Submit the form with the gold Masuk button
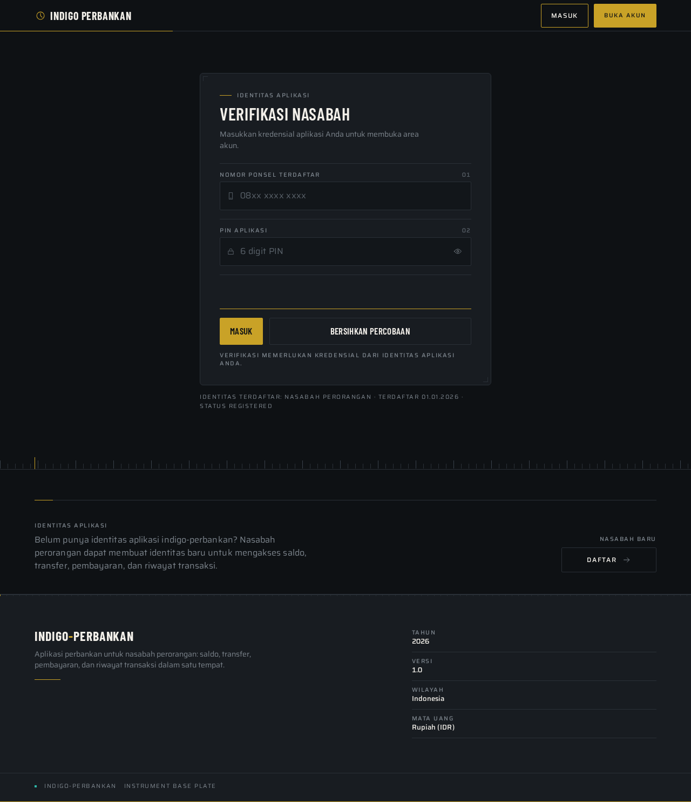The height and width of the screenshot is (802, 691). point(241,331)
